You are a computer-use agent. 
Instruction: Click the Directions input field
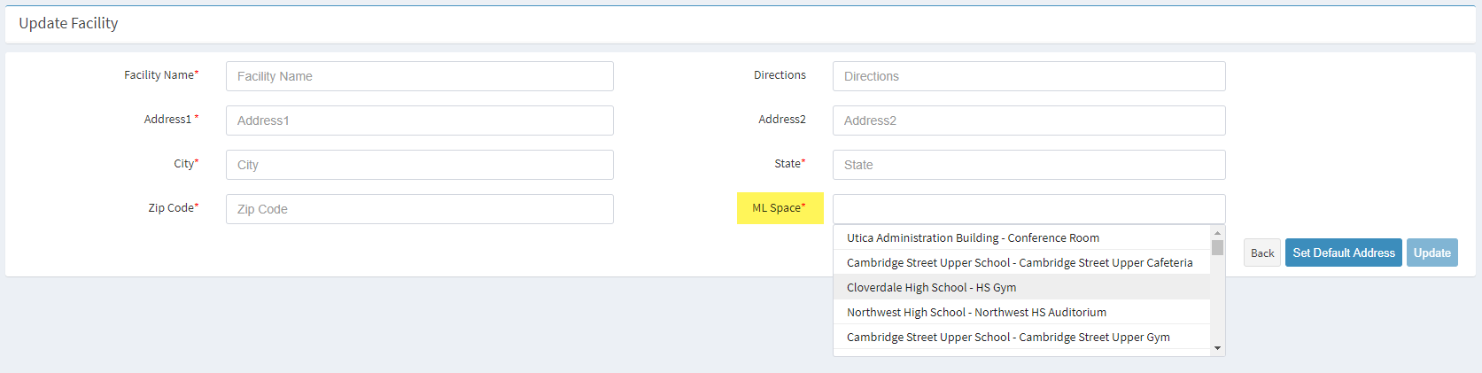pyautogui.click(x=1028, y=76)
